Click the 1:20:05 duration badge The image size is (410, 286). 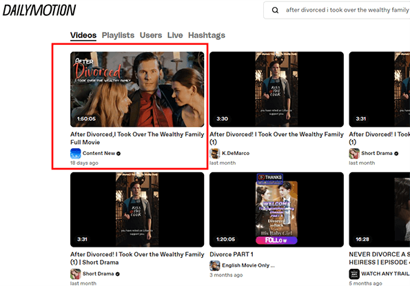pos(225,239)
